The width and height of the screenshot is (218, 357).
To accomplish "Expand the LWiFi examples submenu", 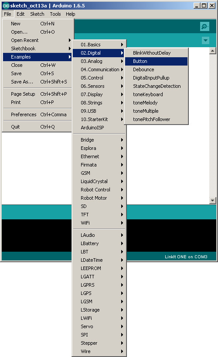I will [99, 318].
